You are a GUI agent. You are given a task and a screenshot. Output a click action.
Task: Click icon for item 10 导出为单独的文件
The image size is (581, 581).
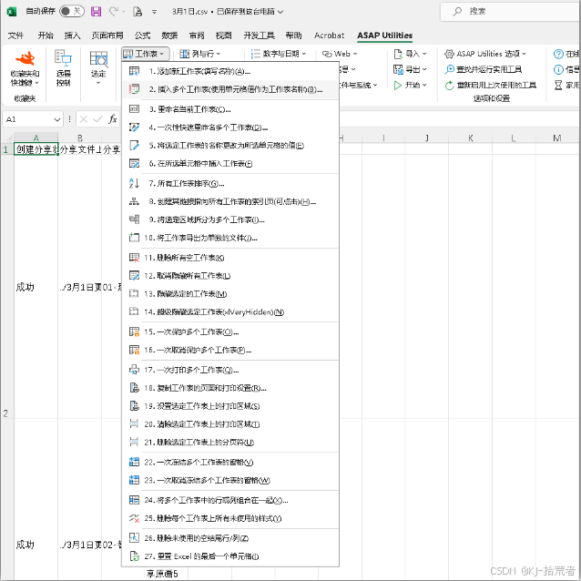pos(134,238)
